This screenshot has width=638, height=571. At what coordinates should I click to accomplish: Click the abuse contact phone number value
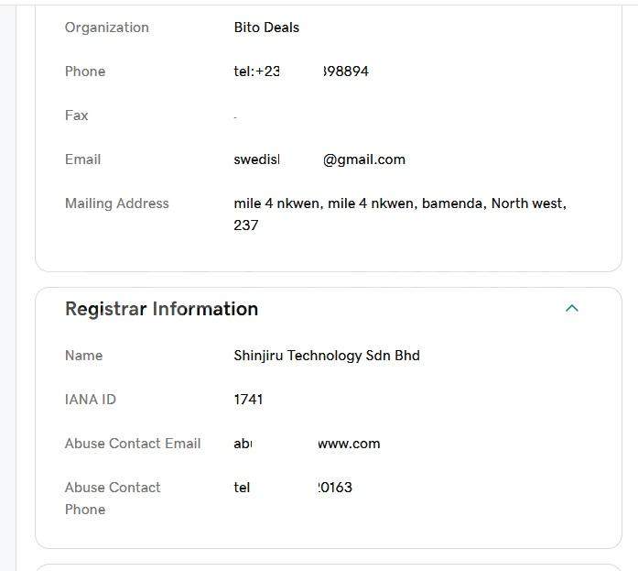tap(293, 488)
